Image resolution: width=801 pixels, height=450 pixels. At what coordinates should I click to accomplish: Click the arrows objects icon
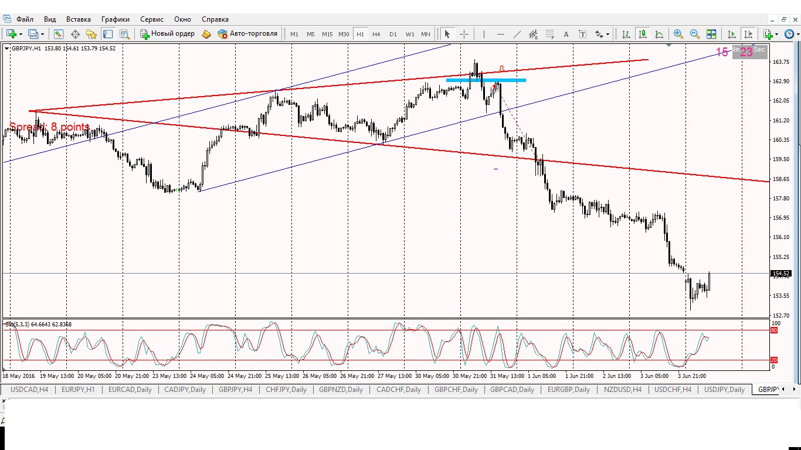pos(599,34)
